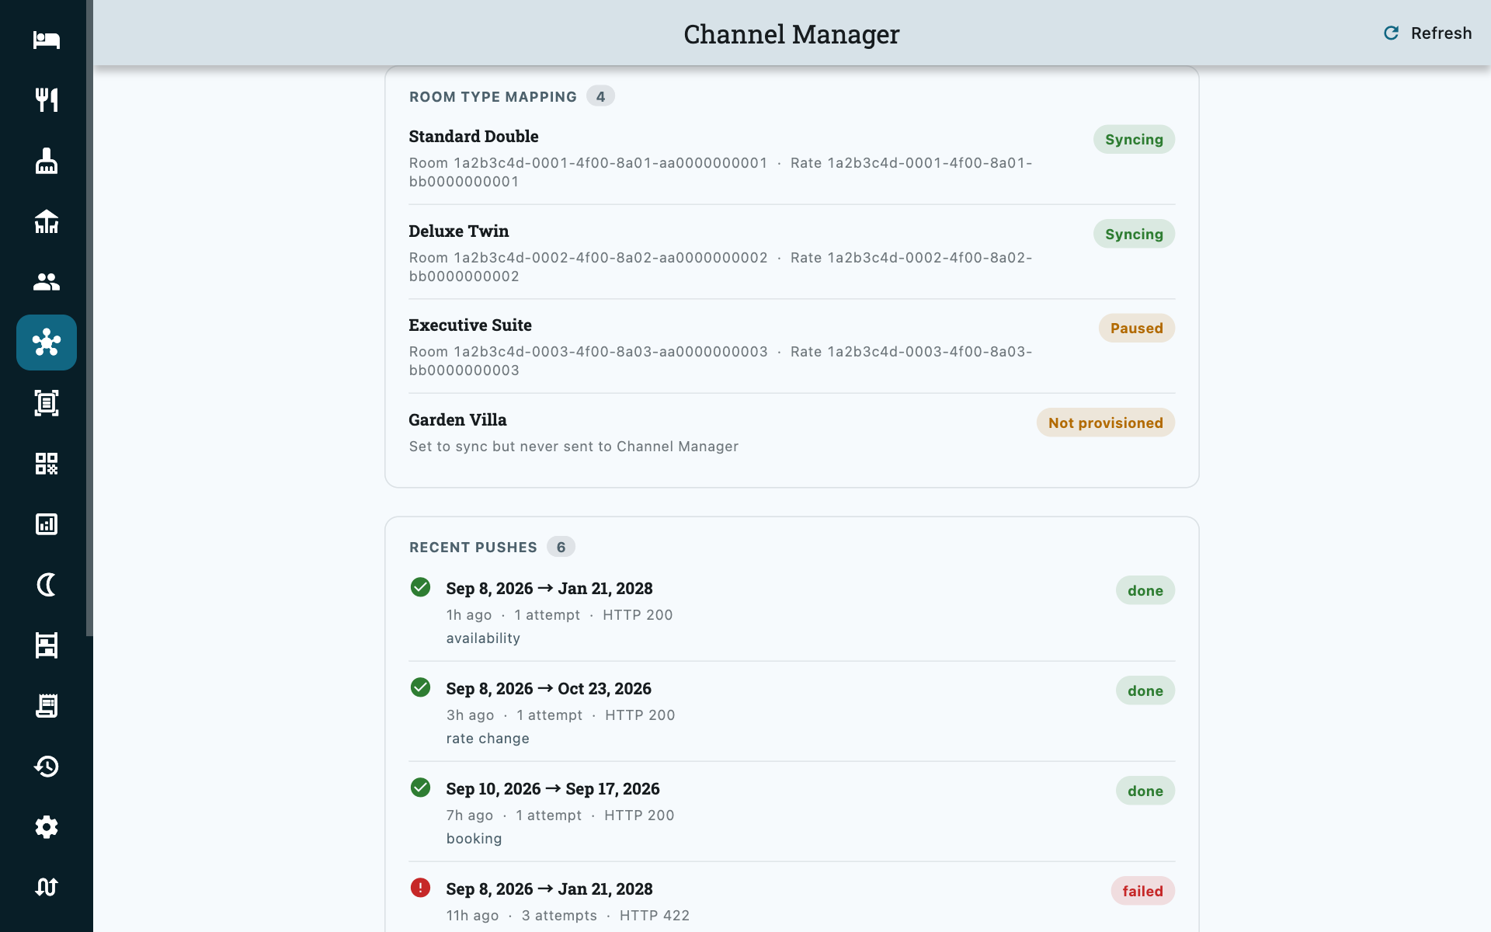Open the gazebo facilities sidebar icon
The height and width of the screenshot is (932, 1491).
pos(47,221)
